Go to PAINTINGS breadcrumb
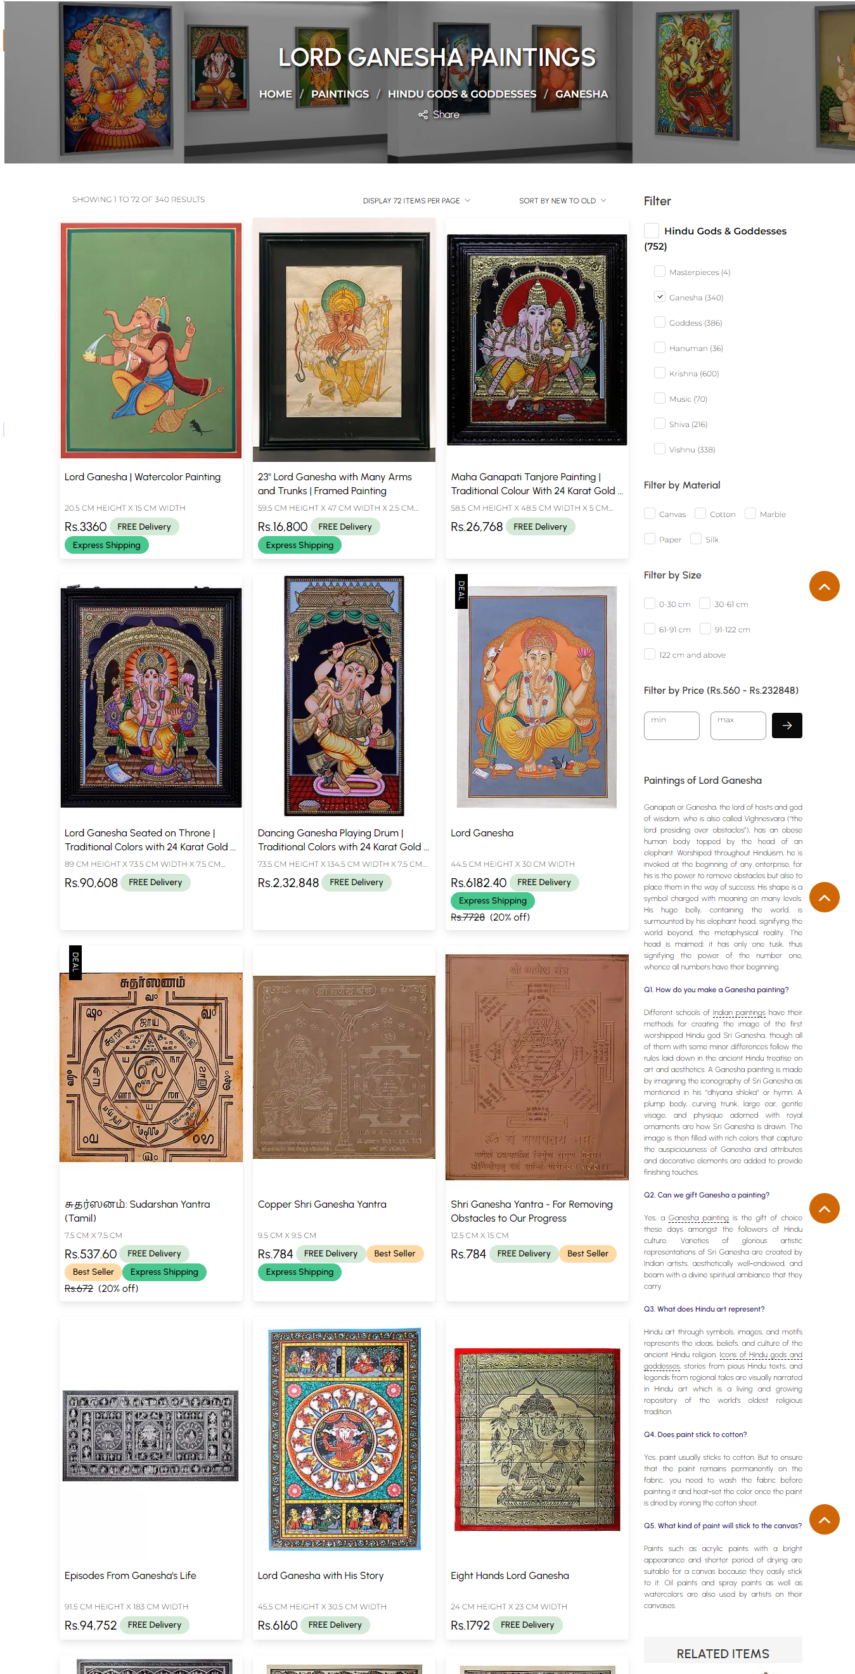The image size is (855, 1674). [339, 94]
